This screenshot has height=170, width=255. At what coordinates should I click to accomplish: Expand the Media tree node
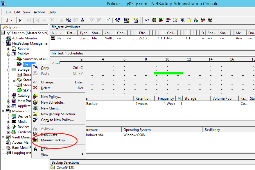(9, 122)
